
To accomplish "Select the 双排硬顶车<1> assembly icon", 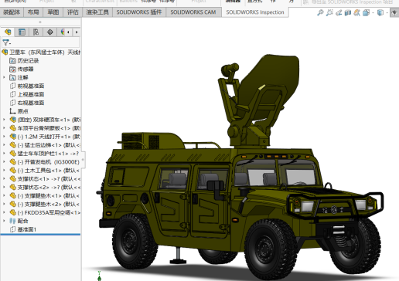I will click(12, 120).
